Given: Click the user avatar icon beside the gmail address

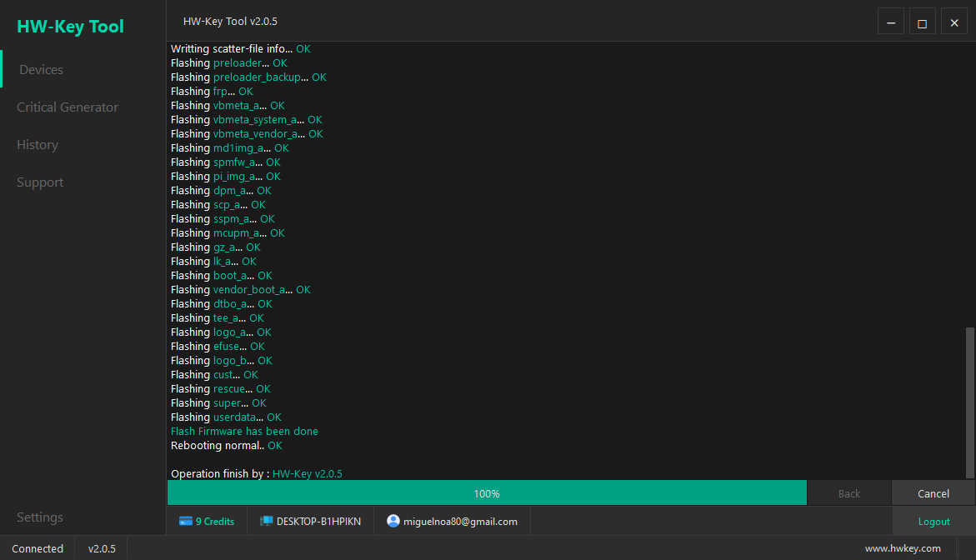Looking at the screenshot, I should coord(393,521).
